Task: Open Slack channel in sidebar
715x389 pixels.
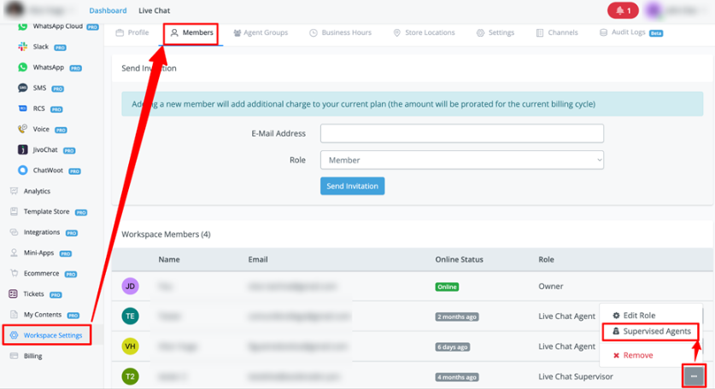Action: point(40,47)
